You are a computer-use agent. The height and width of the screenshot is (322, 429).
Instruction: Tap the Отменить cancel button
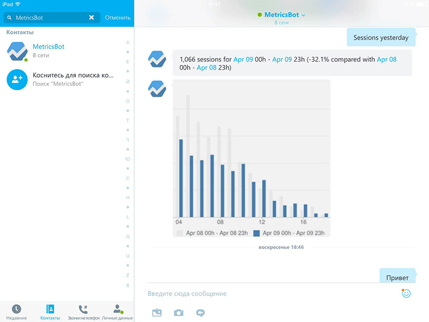pyautogui.click(x=117, y=18)
